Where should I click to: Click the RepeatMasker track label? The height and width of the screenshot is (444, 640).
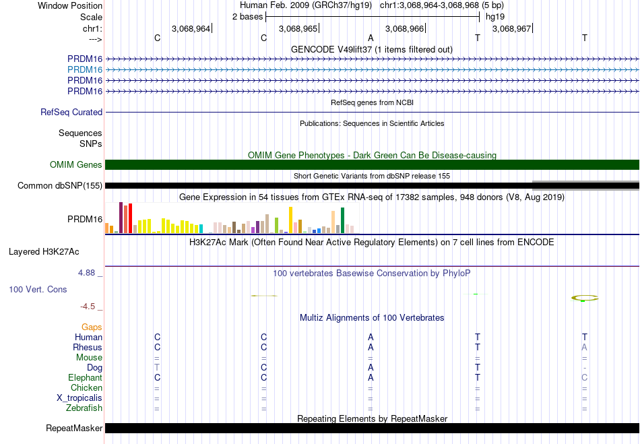(74, 428)
